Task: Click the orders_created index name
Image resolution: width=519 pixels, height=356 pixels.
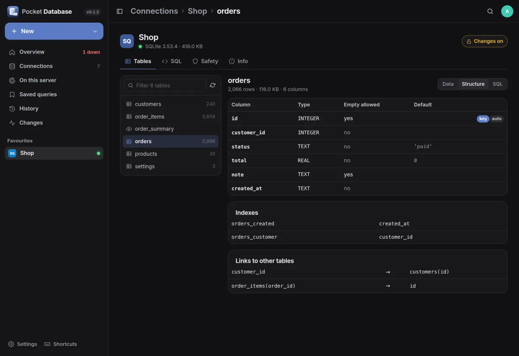Action: [253, 224]
